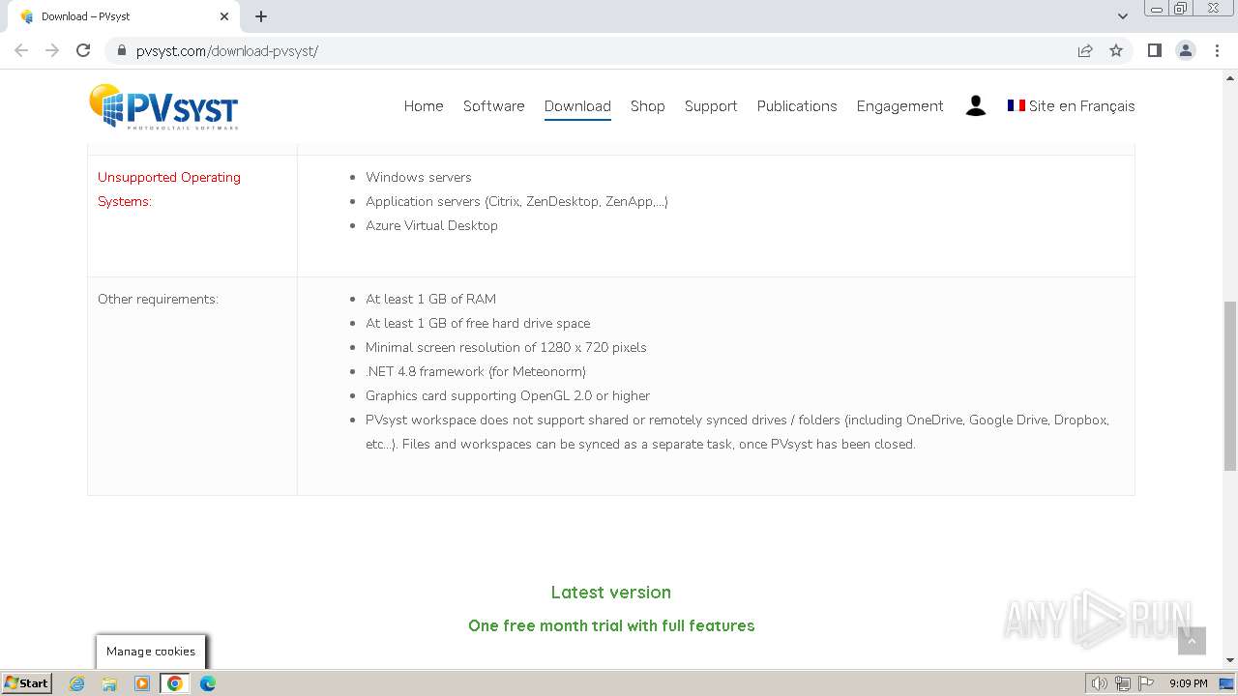The image size is (1238, 696).
Task: Click the network tray icon
Action: 1123,683
